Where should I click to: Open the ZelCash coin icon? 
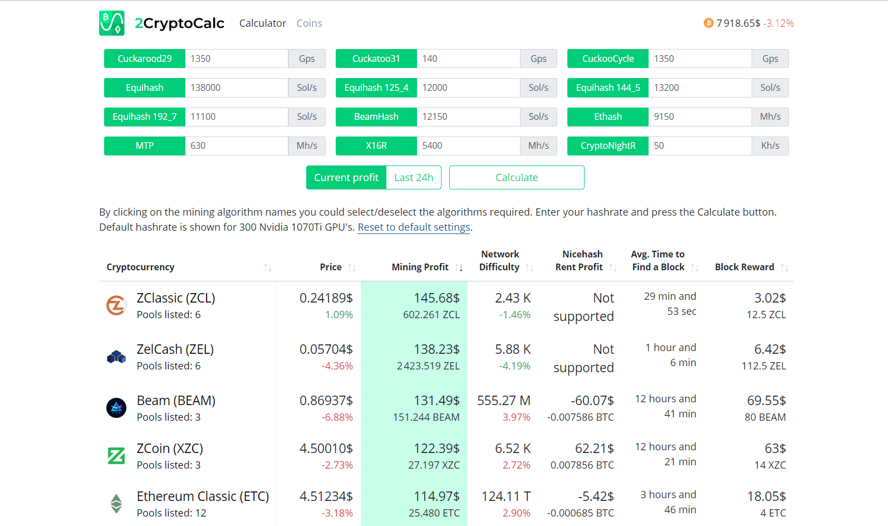point(116,357)
